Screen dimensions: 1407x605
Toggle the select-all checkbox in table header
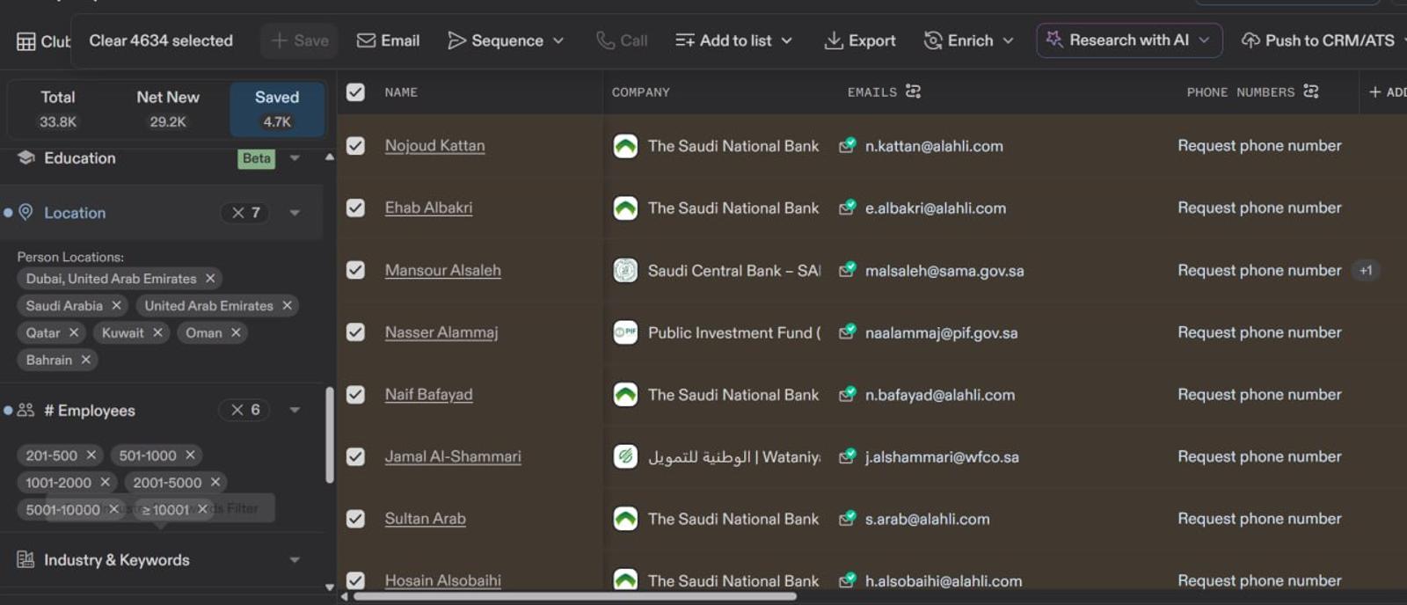pos(355,91)
